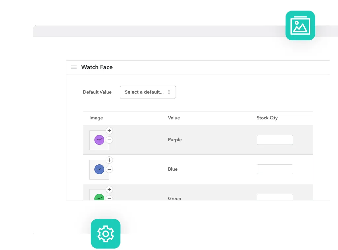Image resolution: width=338 pixels, height=250 pixels.
Task: Click the teal image gallery icon
Action: tap(300, 25)
